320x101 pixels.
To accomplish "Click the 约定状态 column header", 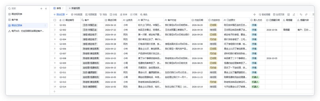I will [x=215, y=20].
